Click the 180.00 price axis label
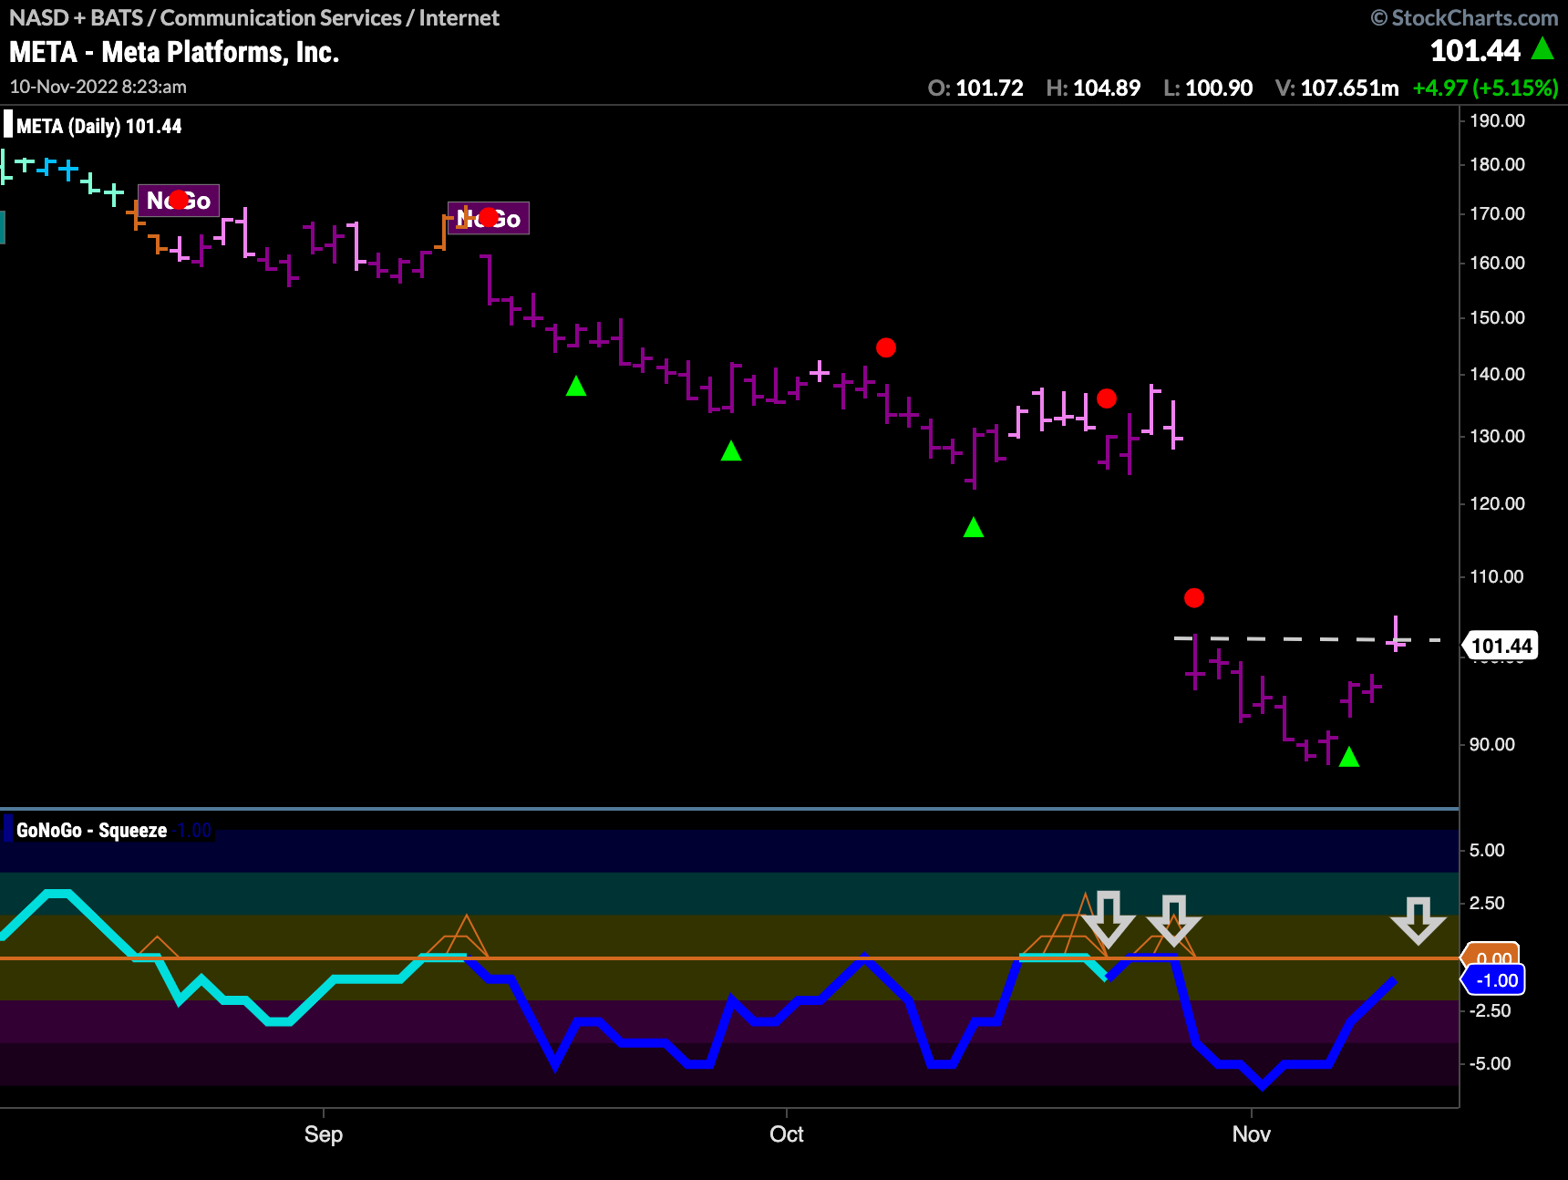Screen dimensions: 1568x1180 coord(1497,164)
